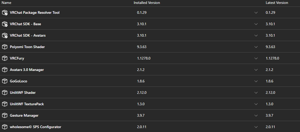Expand GoGoLoco version dropdown chevron

click(x=256, y=81)
